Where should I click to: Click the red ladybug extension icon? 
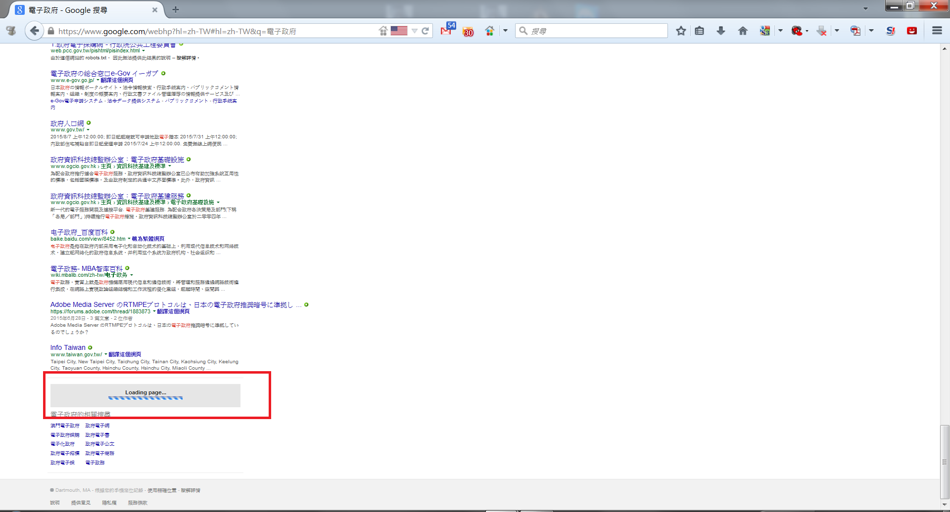pos(797,31)
